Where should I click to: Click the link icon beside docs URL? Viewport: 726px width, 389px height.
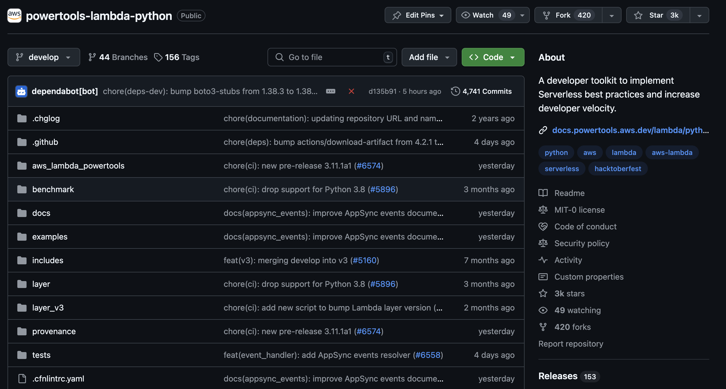(x=543, y=130)
